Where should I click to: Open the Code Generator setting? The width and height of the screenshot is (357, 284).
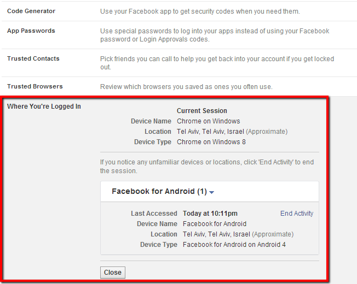tap(31, 11)
